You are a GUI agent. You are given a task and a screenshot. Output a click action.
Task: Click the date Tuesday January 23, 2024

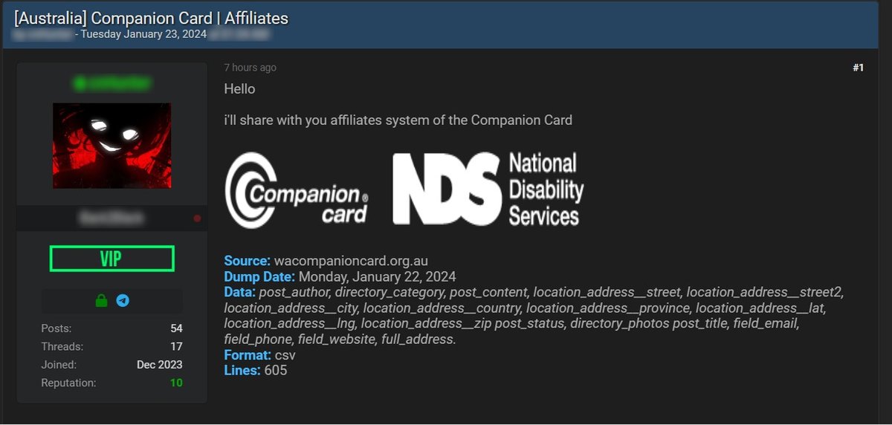(x=144, y=33)
